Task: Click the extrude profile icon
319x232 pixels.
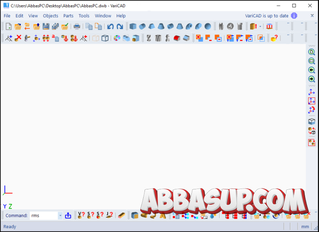Action: (253, 26)
